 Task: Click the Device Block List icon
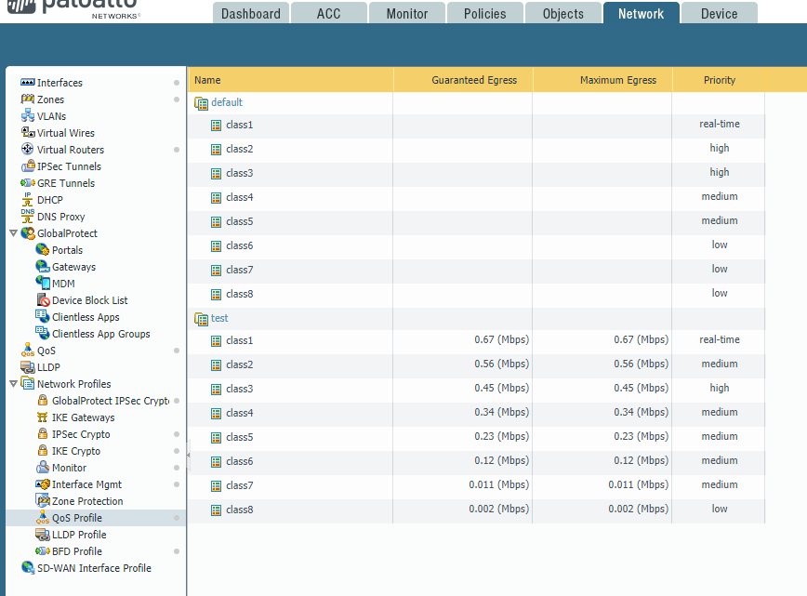tap(43, 300)
